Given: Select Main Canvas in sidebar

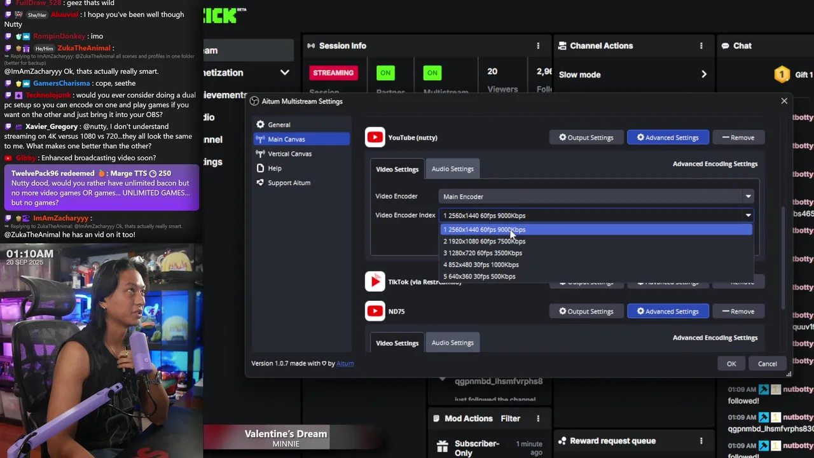Looking at the screenshot, I should point(301,139).
